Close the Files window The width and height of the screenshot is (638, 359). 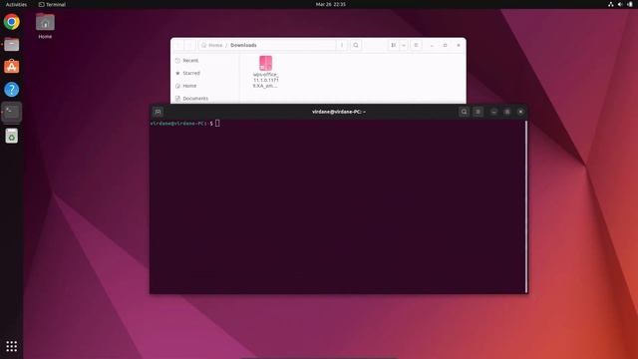(459, 45)
